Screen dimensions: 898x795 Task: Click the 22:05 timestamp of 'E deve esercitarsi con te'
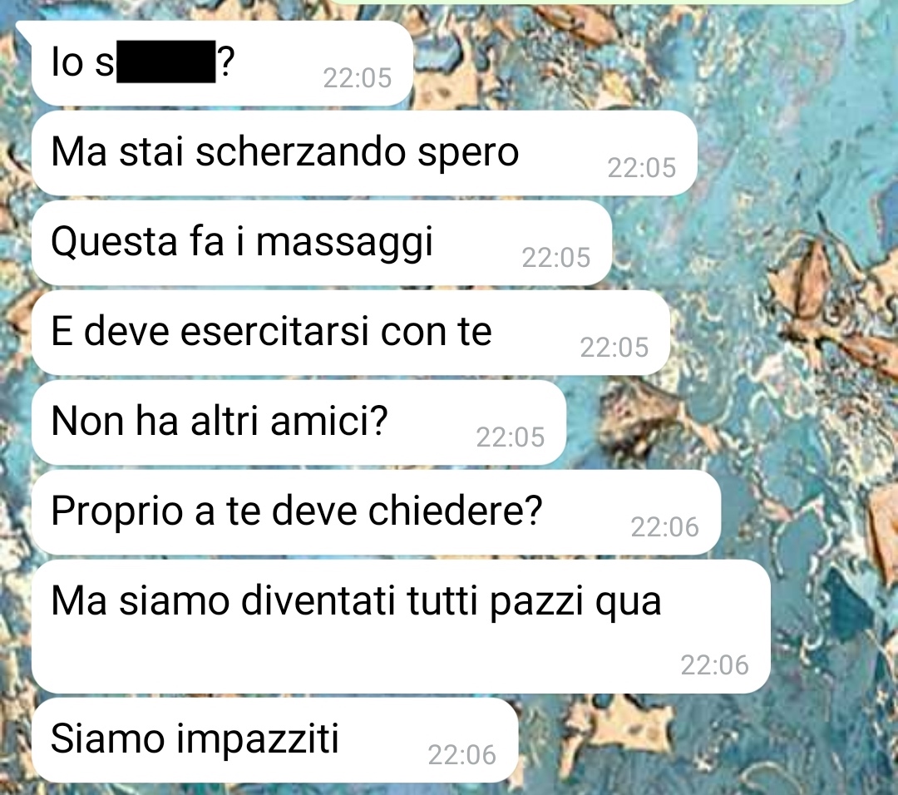(x=614, y=348)
